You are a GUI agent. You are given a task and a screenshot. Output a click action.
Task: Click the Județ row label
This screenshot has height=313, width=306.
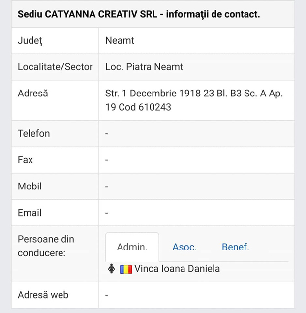tap(30, 40)
